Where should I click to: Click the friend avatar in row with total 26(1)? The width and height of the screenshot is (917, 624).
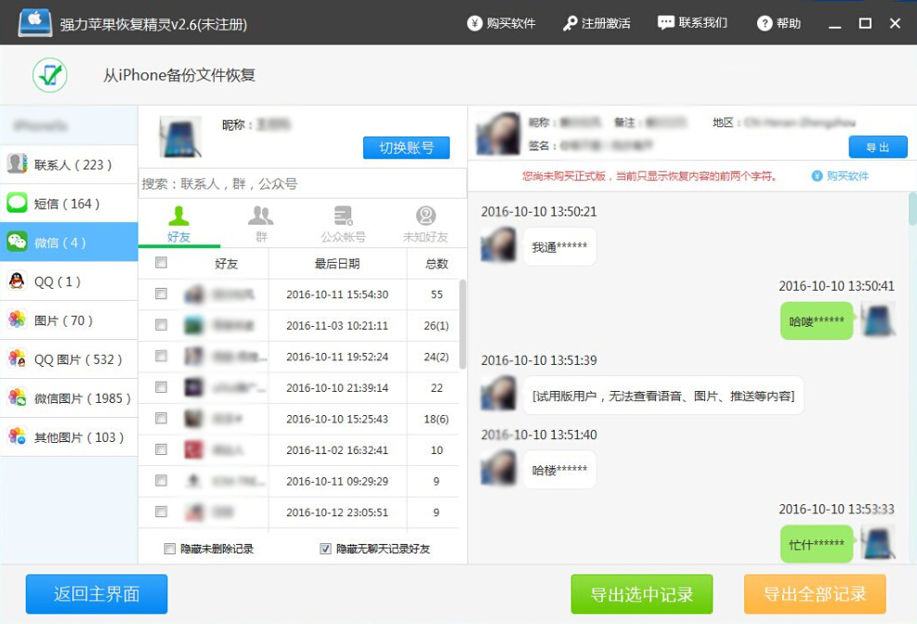(x=194, y=325)
